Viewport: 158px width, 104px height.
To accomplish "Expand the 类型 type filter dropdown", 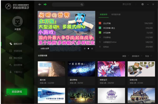I will (126, 56).
